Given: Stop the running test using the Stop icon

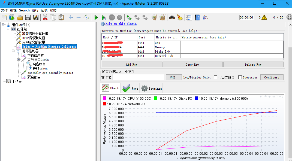Looking at the screenshot, I should pyautogui.click(x=111, y=17).
